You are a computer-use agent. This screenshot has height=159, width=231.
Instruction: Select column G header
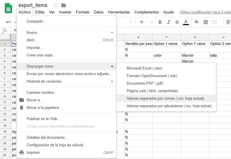click(x=195, y=37)
